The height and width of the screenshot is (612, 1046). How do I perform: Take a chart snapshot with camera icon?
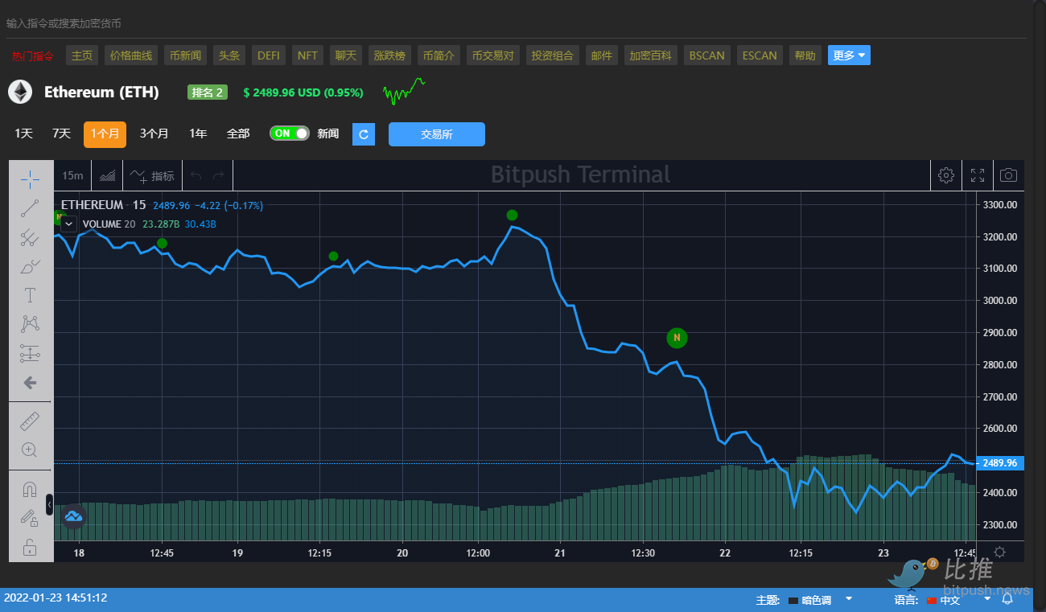(1008, 175)
